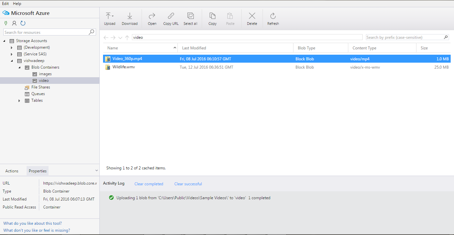Open the Help menu

click(17, 4)
